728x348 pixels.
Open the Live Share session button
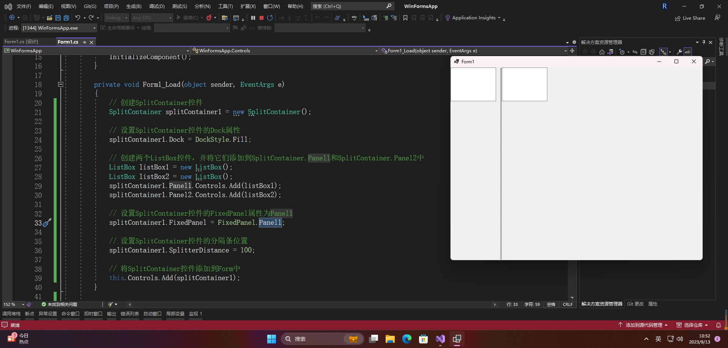[x=690, y=18]
